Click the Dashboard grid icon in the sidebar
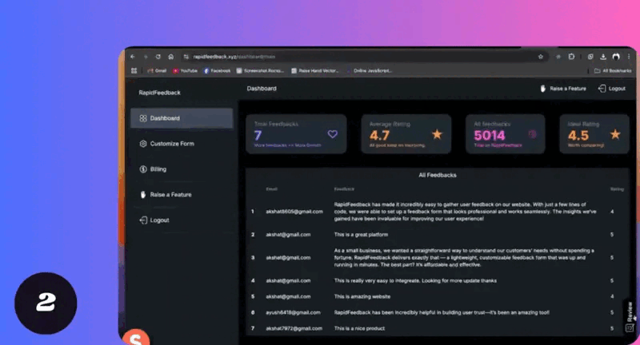The image size is (640, 345). tap(143, 118)
